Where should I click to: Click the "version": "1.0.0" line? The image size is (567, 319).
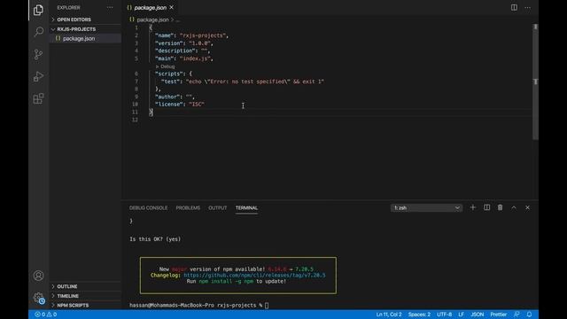[x=184, y=43]
